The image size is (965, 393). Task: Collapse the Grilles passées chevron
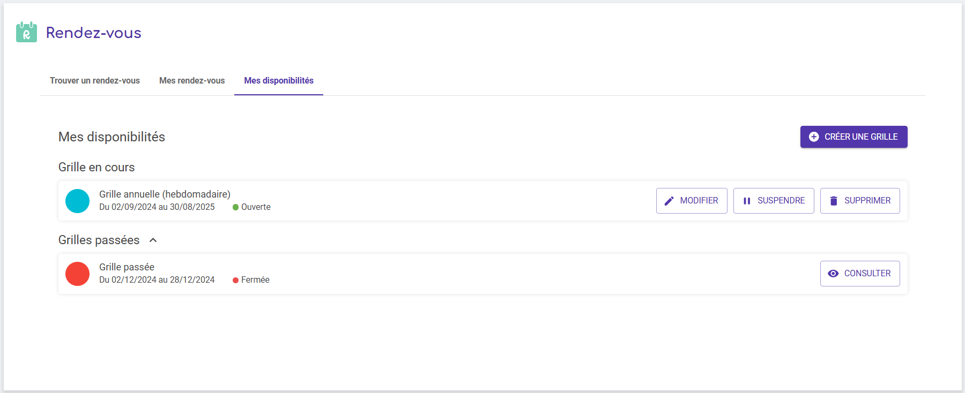click(x=153, y=240)
